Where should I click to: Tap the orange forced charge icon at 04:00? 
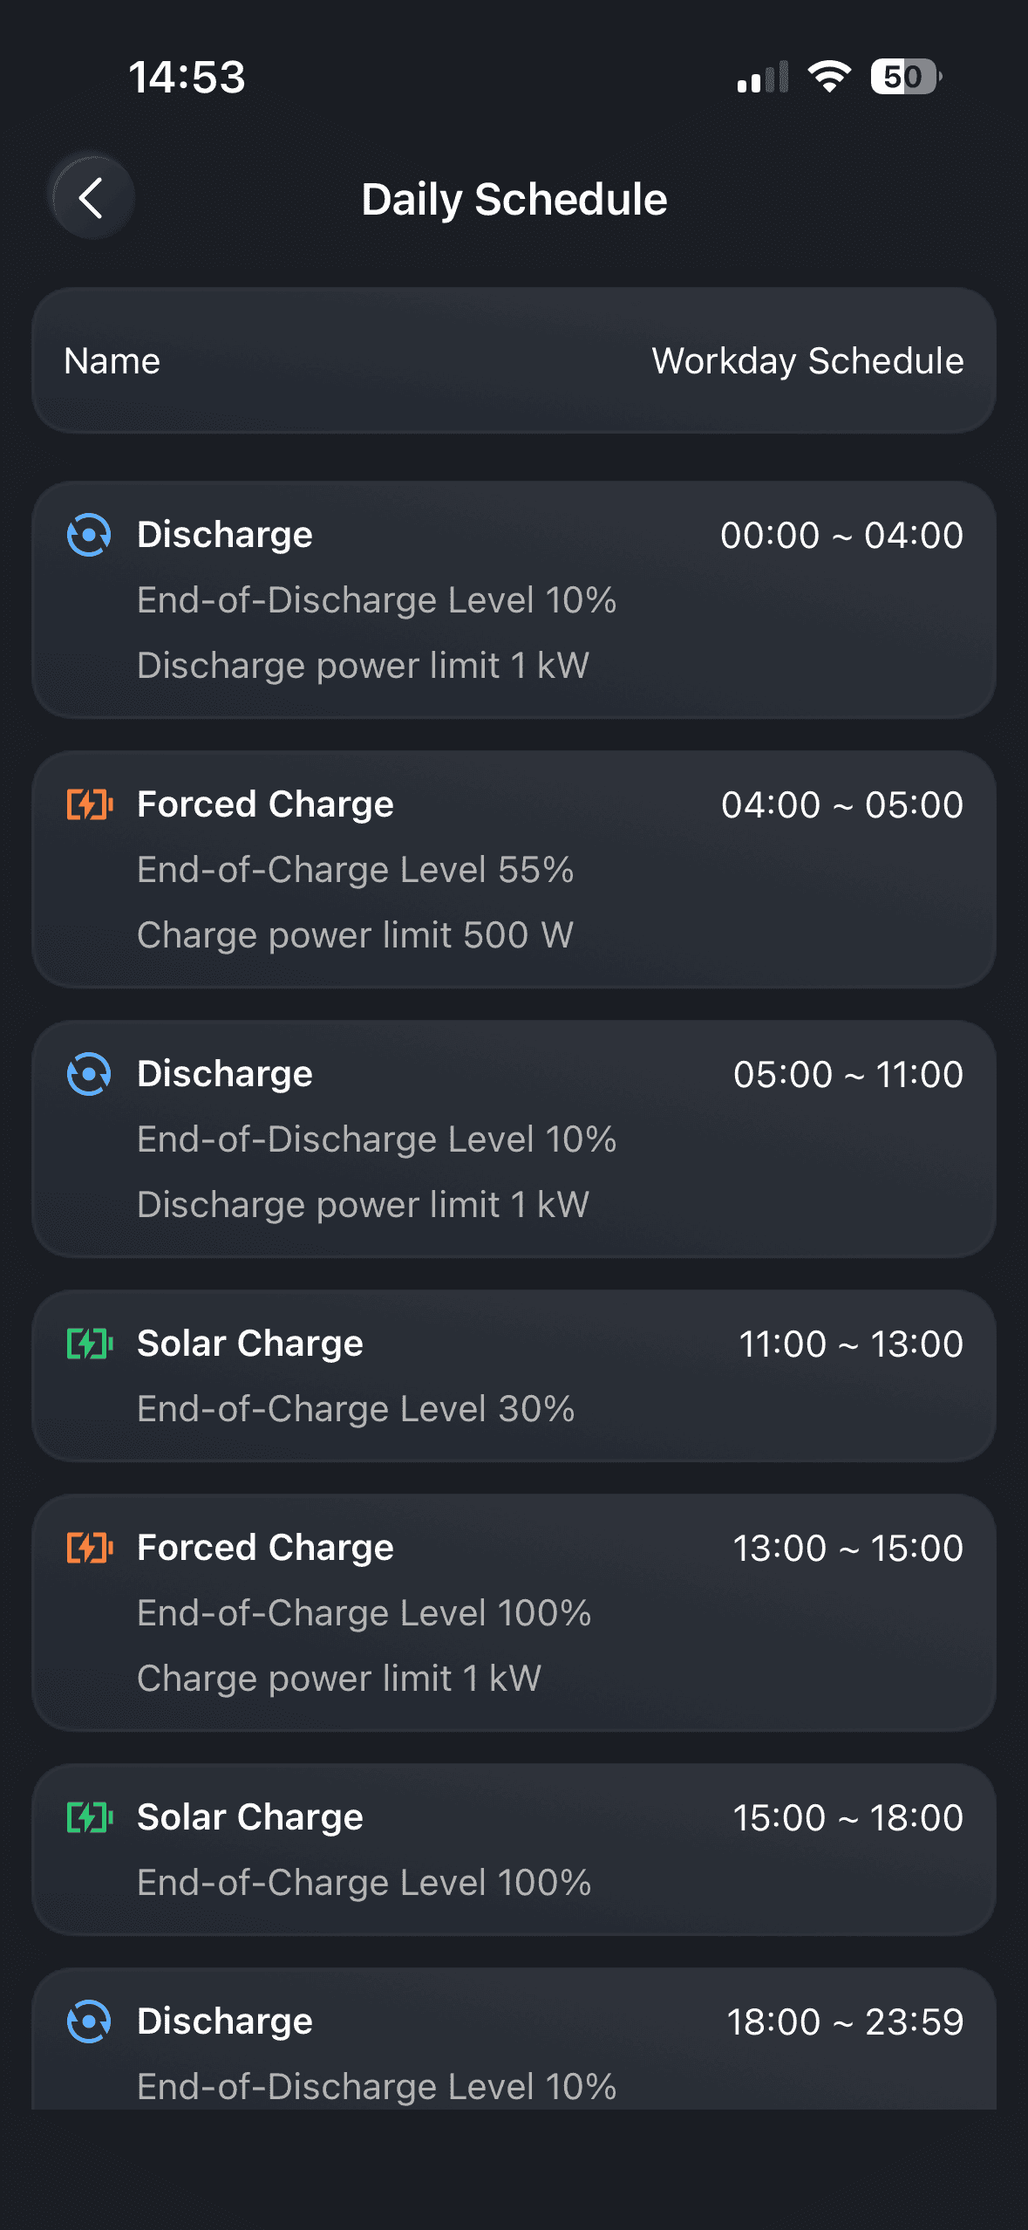coord(89,804)
